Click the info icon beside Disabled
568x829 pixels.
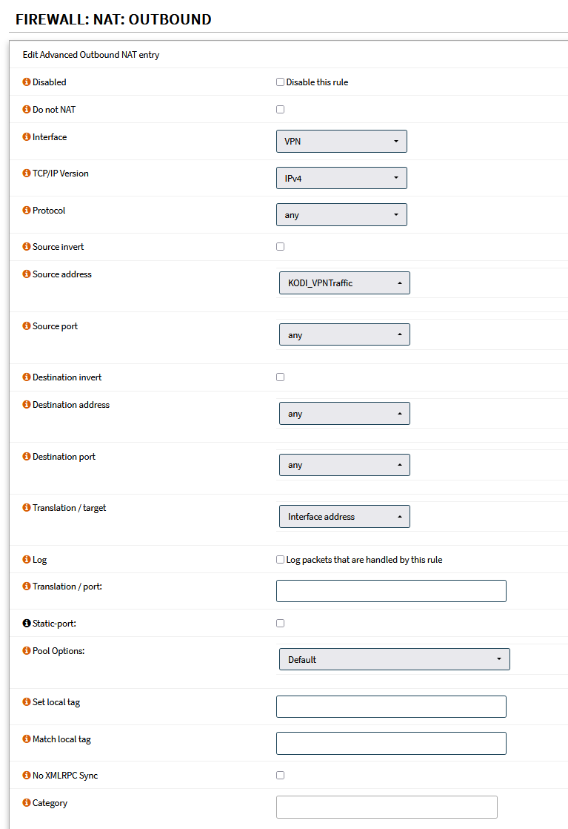(27, 82)
